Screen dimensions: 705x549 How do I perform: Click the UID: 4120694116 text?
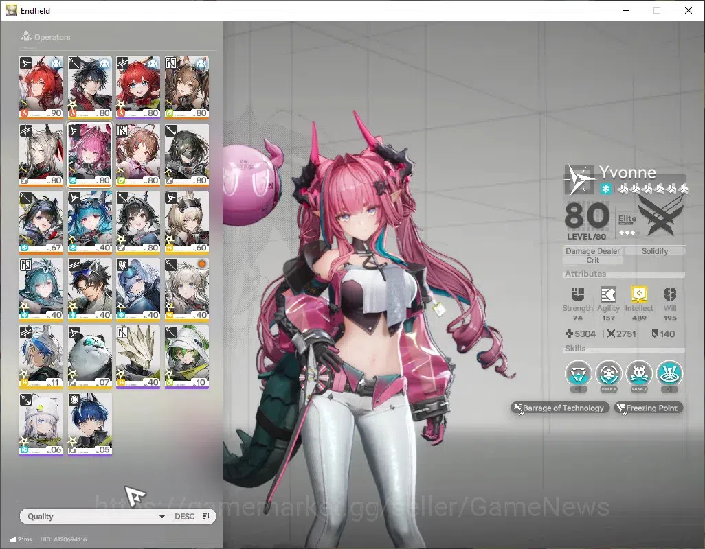[63, 539]
